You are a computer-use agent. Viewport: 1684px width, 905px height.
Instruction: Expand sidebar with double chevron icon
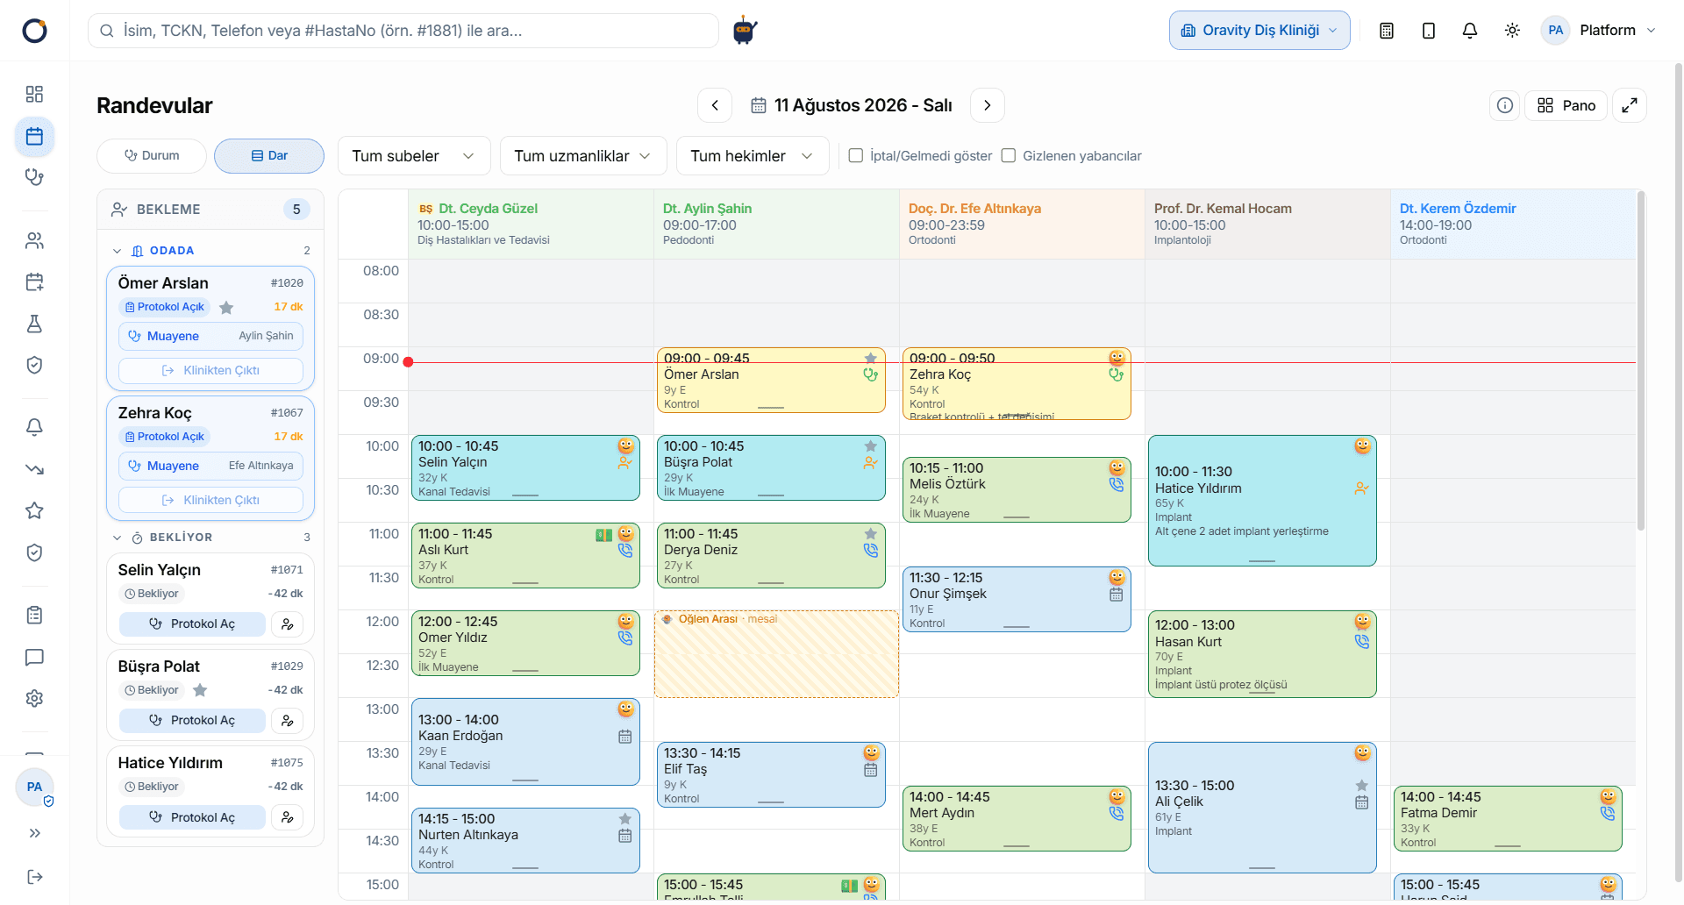(x=34, y=833)
